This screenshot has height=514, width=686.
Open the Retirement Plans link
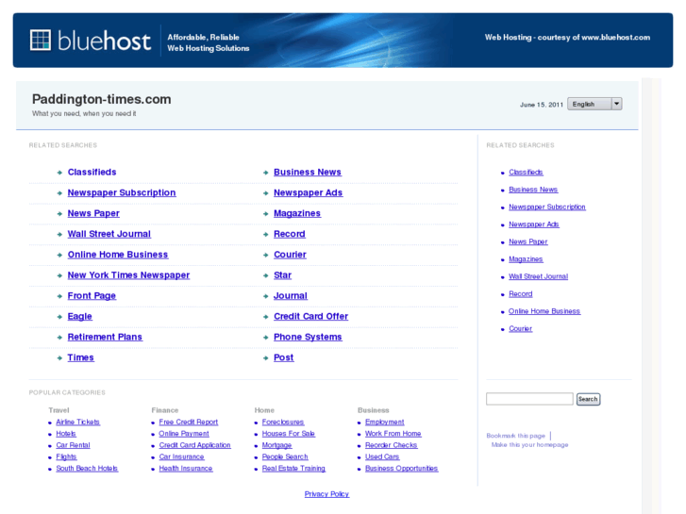tap(105, 337)
